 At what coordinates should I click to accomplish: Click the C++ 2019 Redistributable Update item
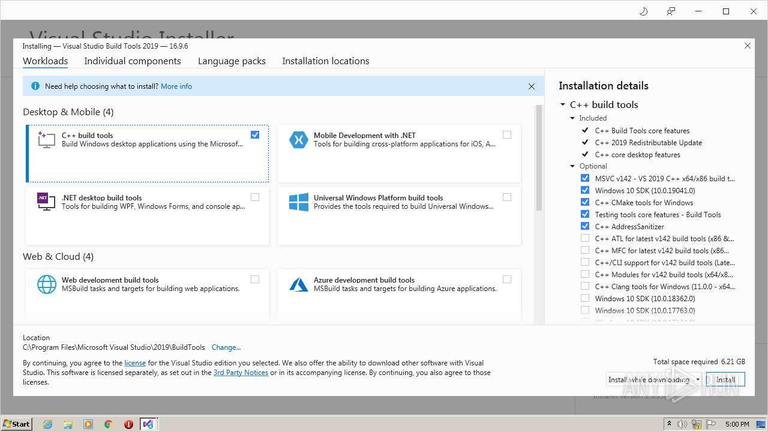tap(649, 143)
